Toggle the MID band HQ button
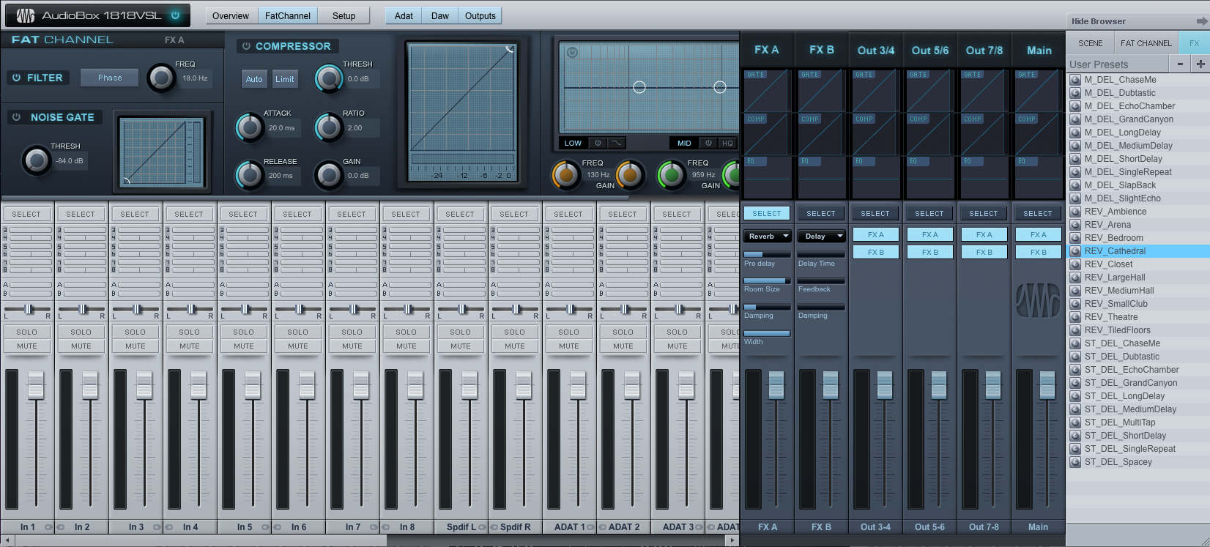The width and height of the screenshot is (1210, 547). (727, 143)
